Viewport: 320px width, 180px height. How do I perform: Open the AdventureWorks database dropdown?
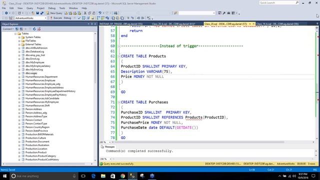31,18
